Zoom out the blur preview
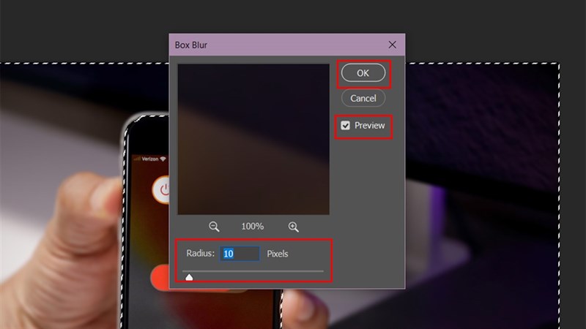The height and width of the screenshot is (329, 586). pyautogui.click(x=214, y=227)
